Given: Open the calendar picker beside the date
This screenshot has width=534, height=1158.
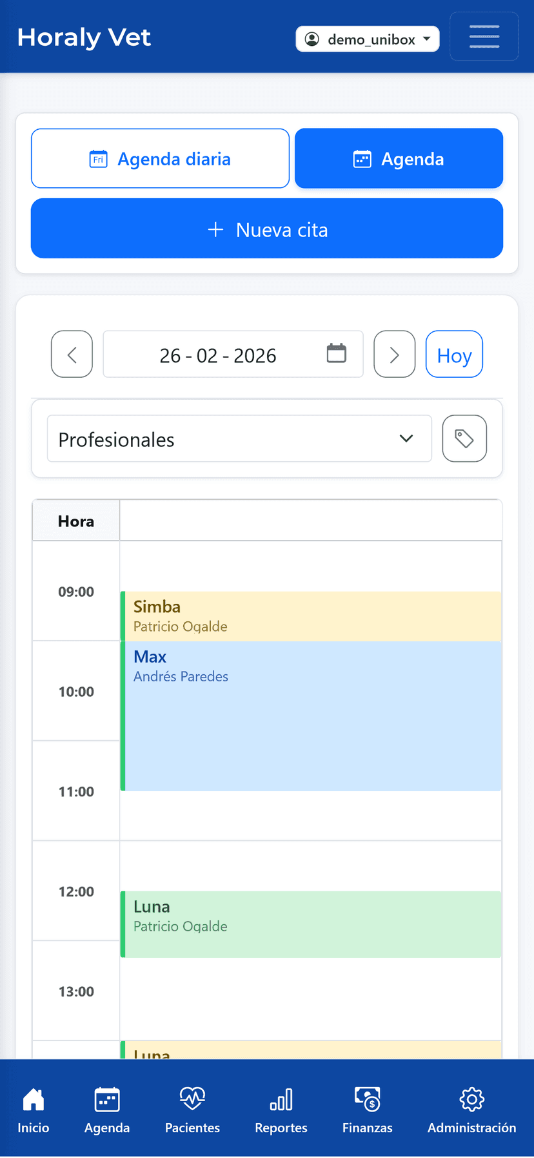Looking at the screenshot, I should tap(335, 354).
